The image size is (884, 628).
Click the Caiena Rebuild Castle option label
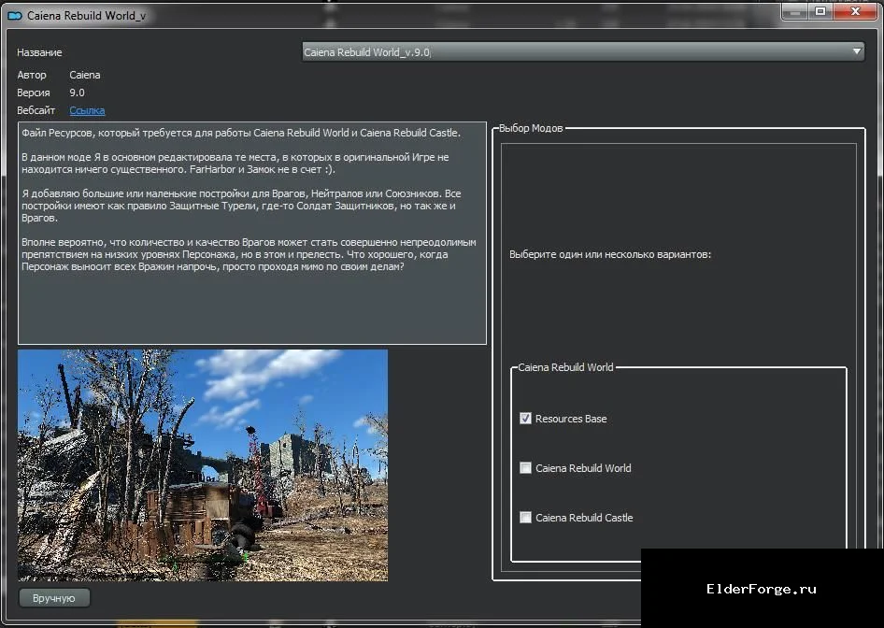point(584,518)
